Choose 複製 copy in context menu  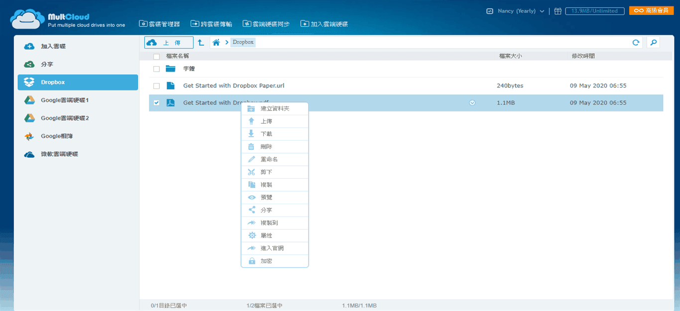coord(275,185)
